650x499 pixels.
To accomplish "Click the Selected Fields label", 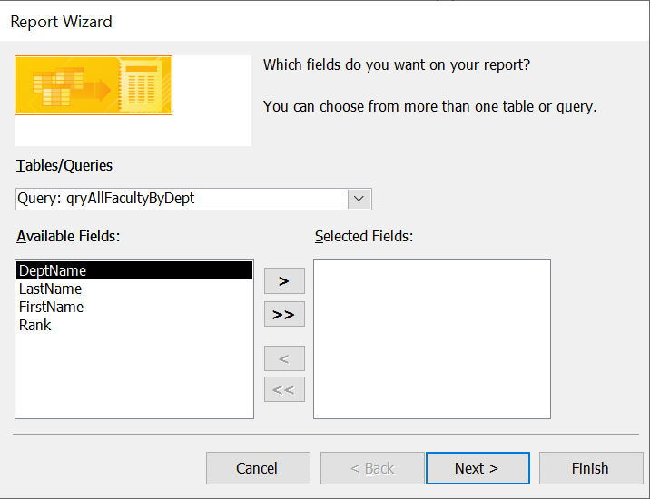I will click(x=364, y=236).
